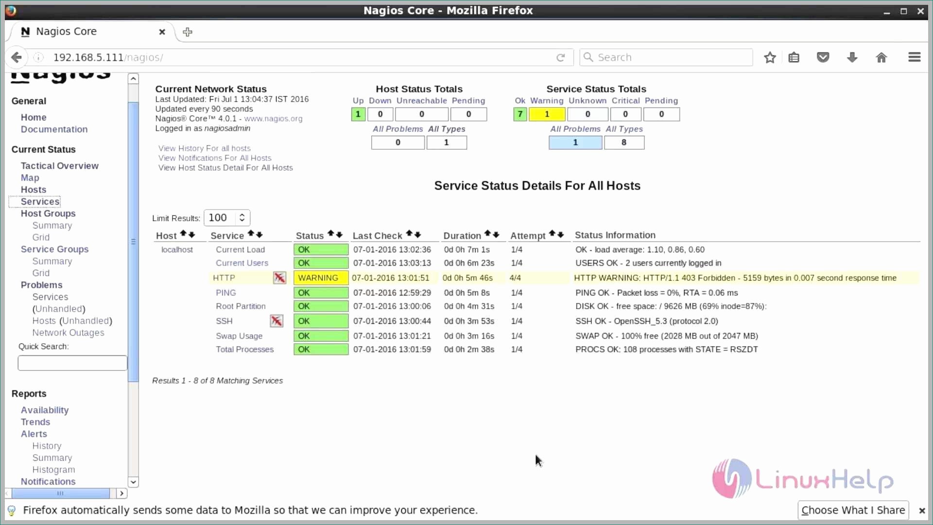
Task: Click SSH notifications disabled icon
Action: 276,321
